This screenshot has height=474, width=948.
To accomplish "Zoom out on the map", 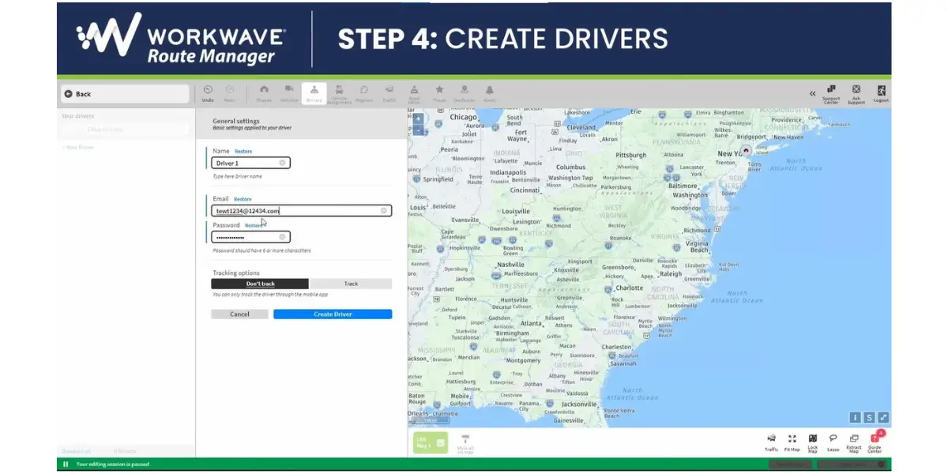I will [x=418, y=130].
